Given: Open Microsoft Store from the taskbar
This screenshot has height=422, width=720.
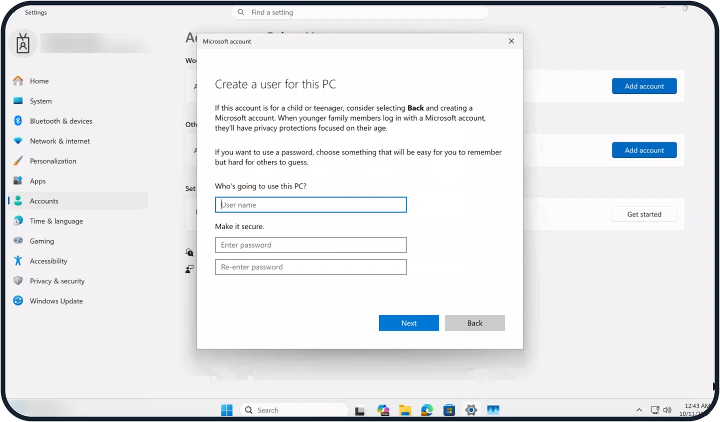Looking at the screenshot, I should point(449,410).
